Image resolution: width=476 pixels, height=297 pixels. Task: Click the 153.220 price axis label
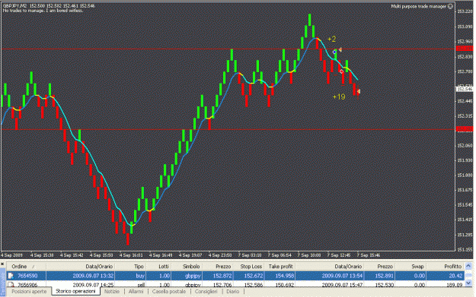click(465, 12)
